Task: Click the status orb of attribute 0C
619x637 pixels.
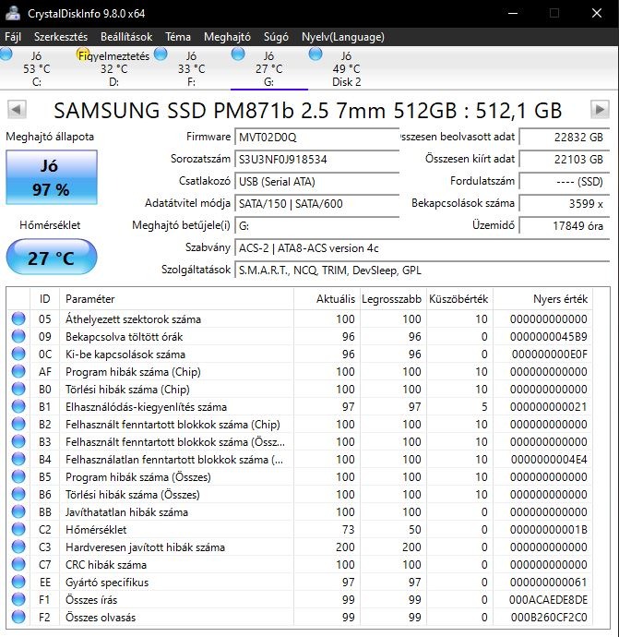Action: point(18,354)
